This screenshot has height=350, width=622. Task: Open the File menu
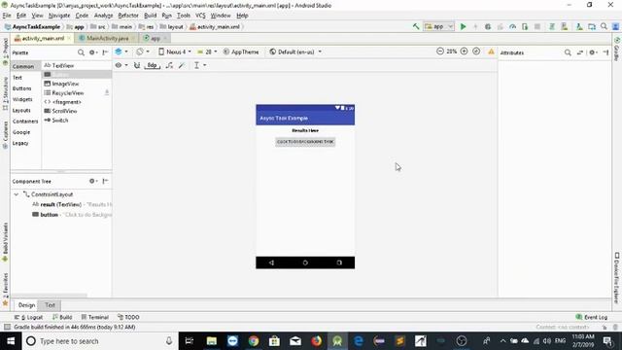pyautogui.click(x=7, y=16)
